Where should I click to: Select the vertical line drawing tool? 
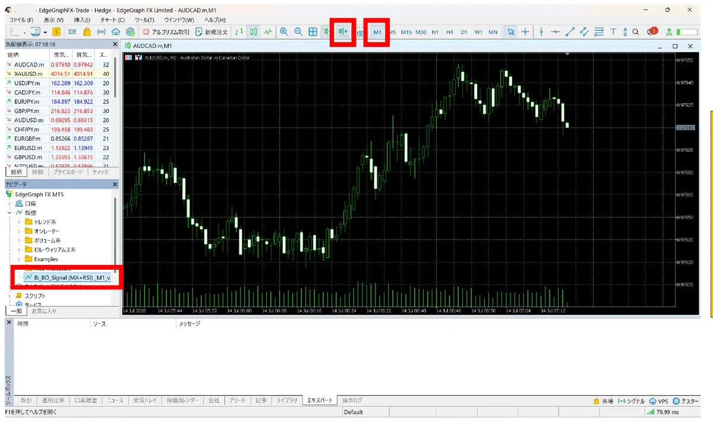point(541,31)
